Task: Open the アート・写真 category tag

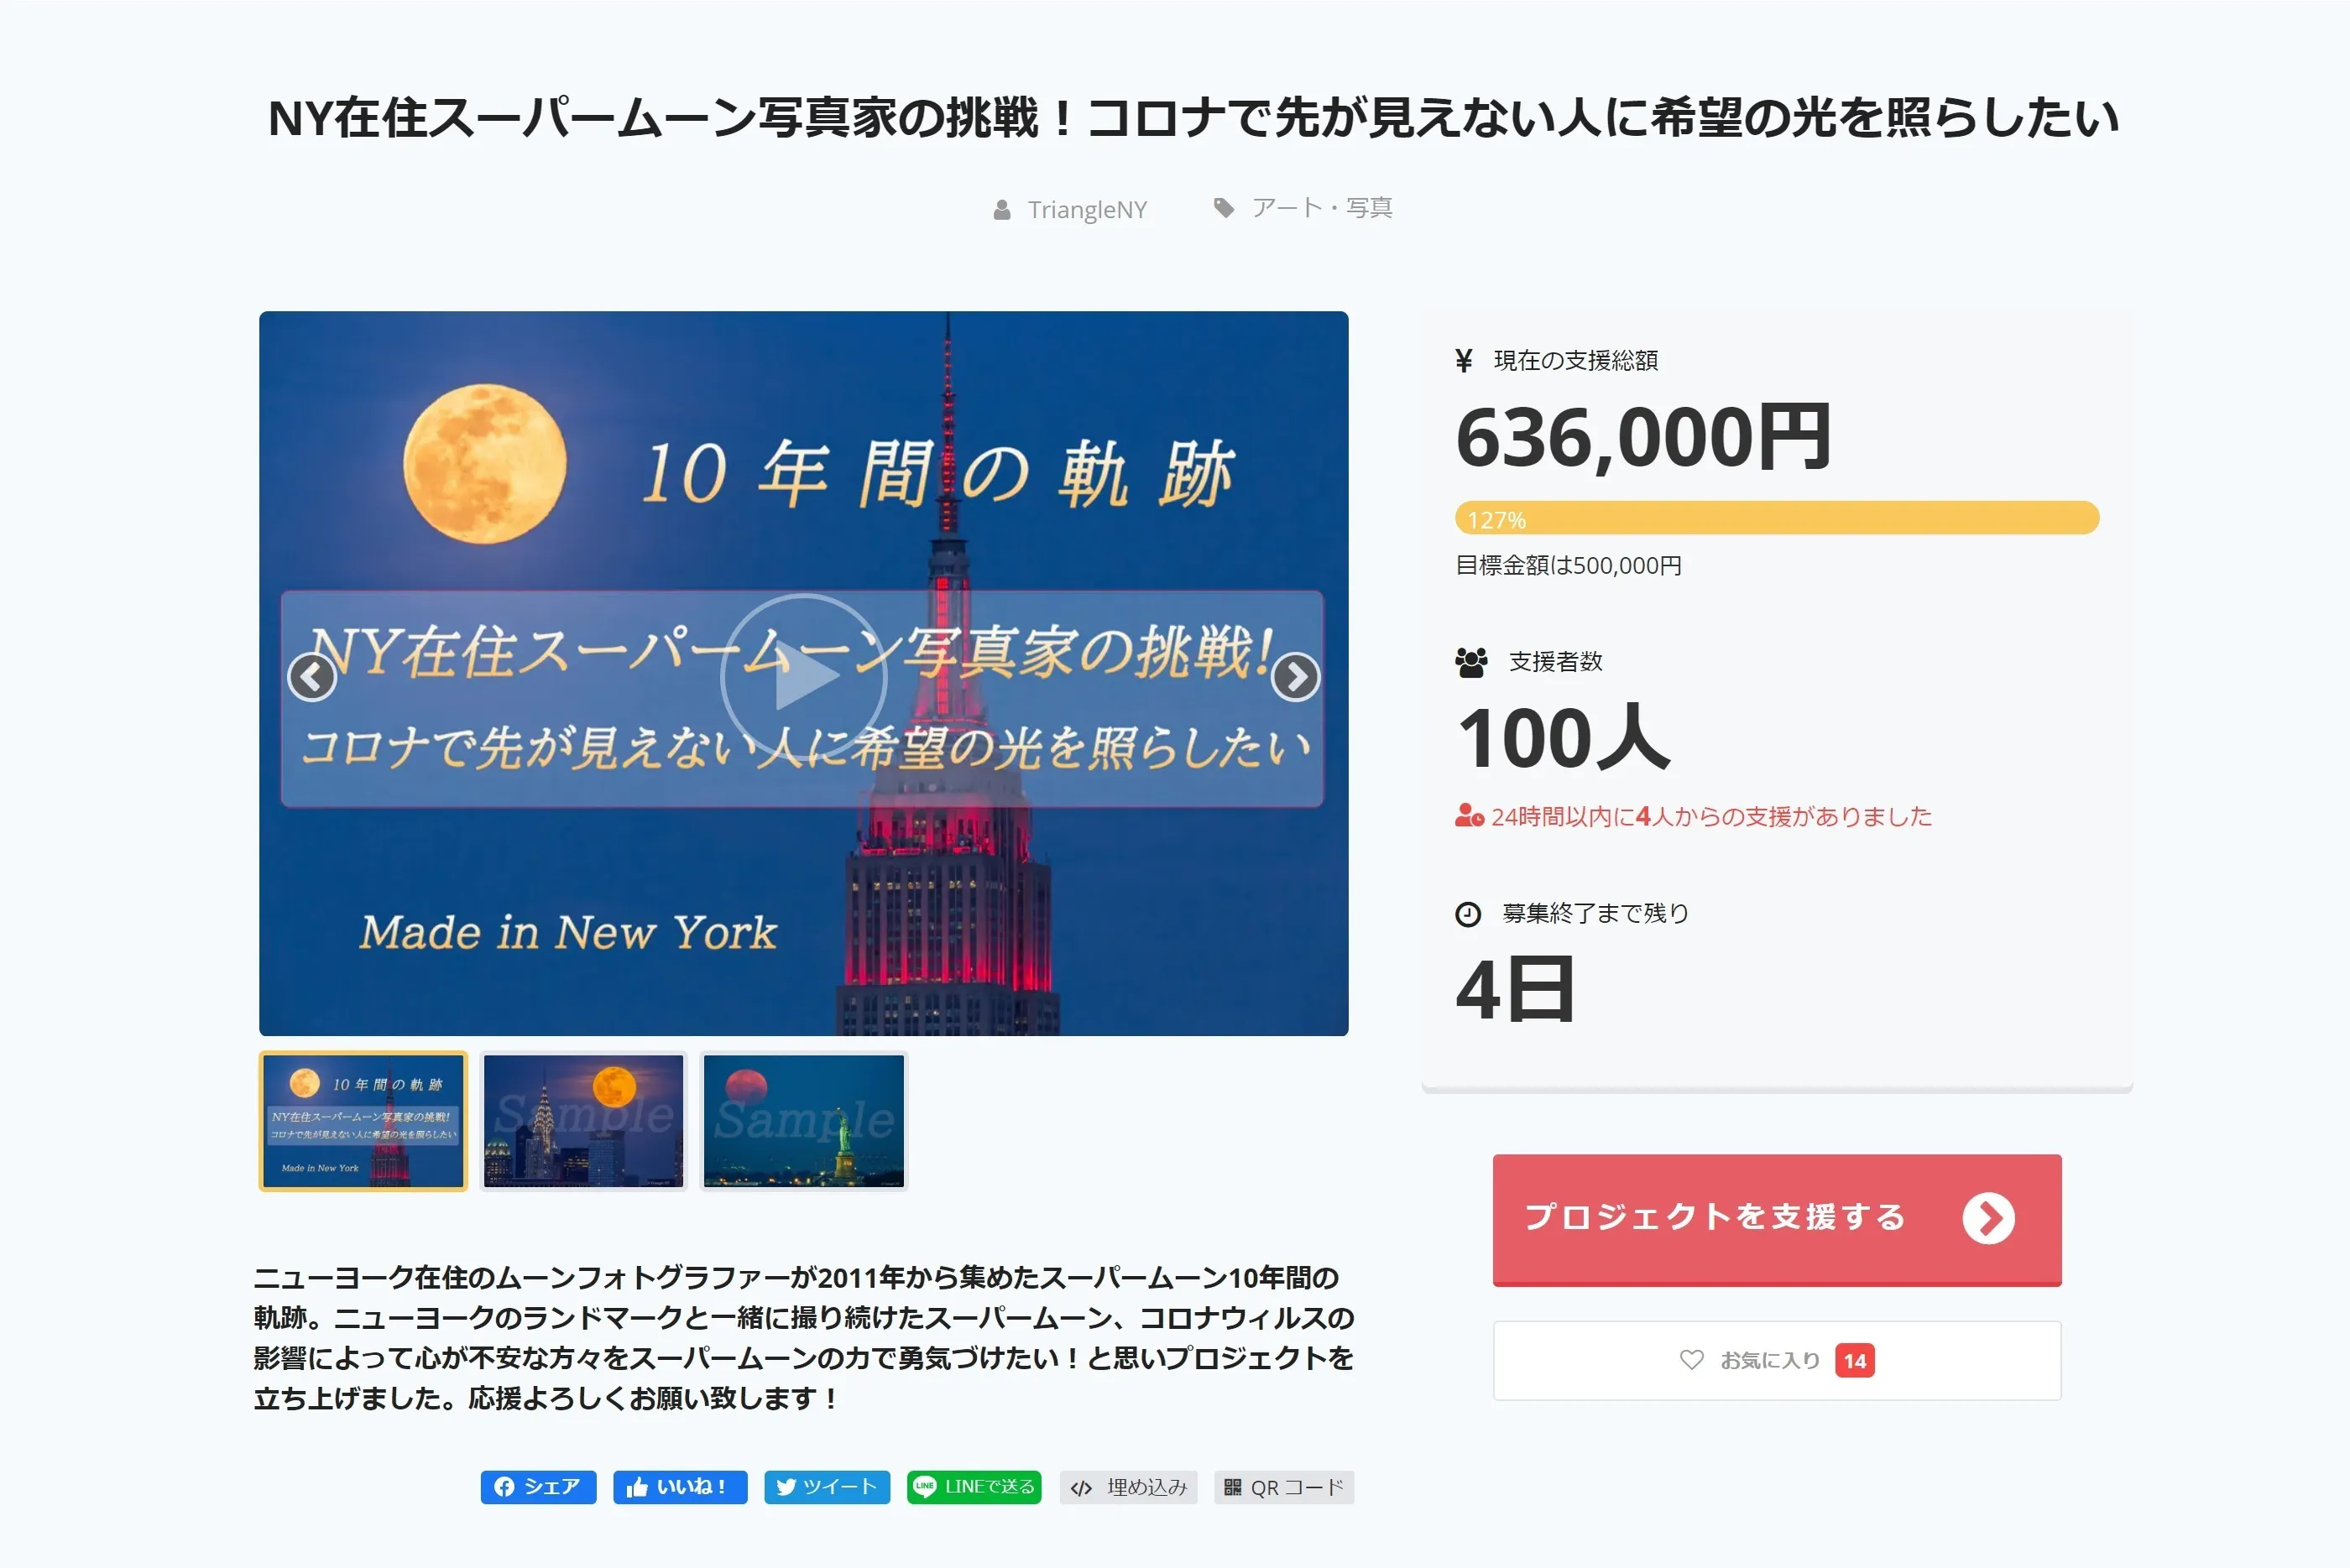Action: pos(1320,208)
